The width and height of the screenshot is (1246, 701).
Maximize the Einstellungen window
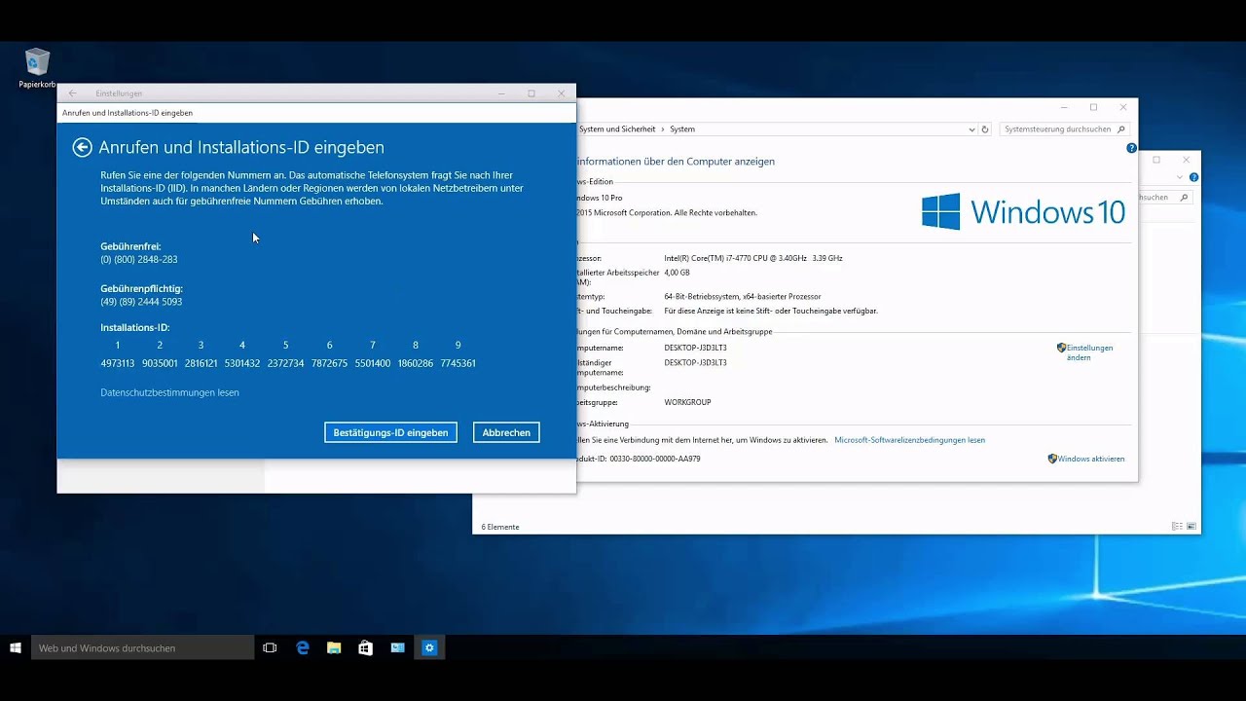click(531, 93)
